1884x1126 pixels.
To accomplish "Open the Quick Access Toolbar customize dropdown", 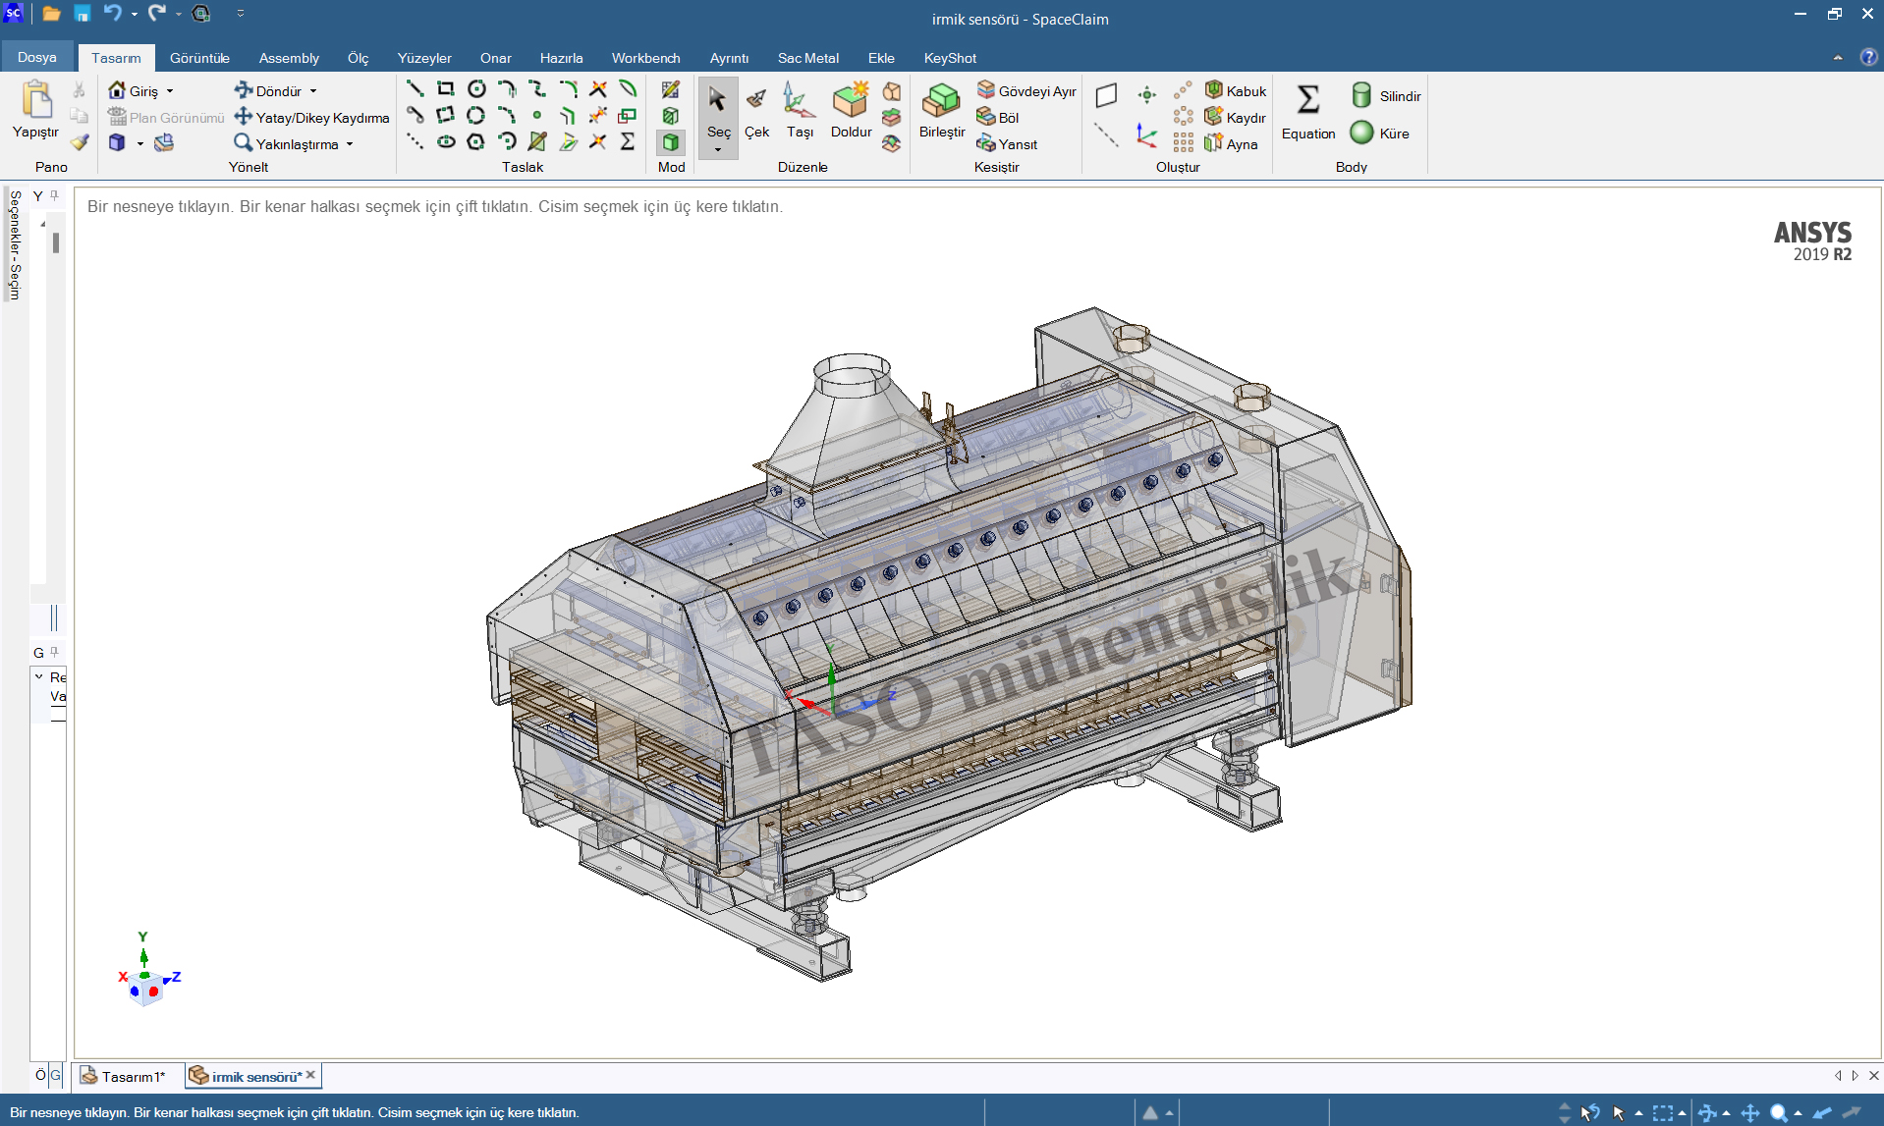I will 241,14.
